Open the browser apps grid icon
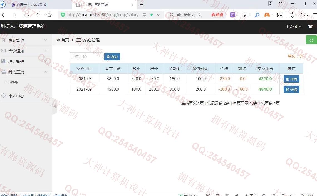This screenshot has height=196, width=317. (279, 15)
